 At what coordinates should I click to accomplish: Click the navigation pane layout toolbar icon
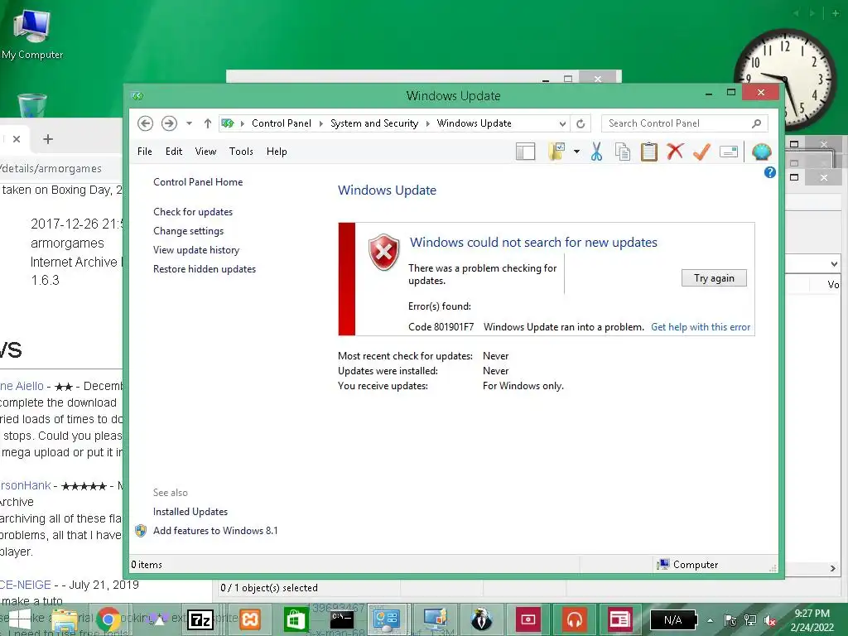(525, 152)
